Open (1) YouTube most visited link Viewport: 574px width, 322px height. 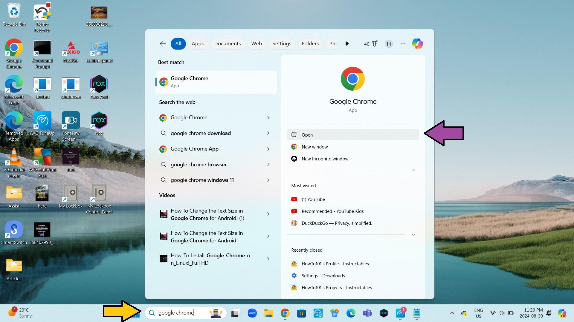coord(353,199)
